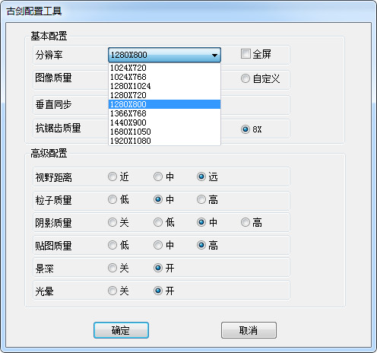The image size is (377, 353).
Task: Set 粒子质量 to 高
Action: pyautogui.click(x=201, y=199)
